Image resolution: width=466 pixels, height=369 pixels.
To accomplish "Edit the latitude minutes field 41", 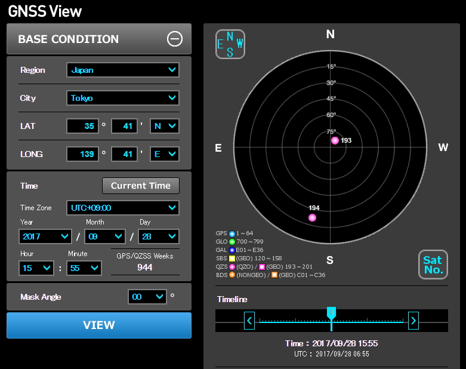I will 124,126.
